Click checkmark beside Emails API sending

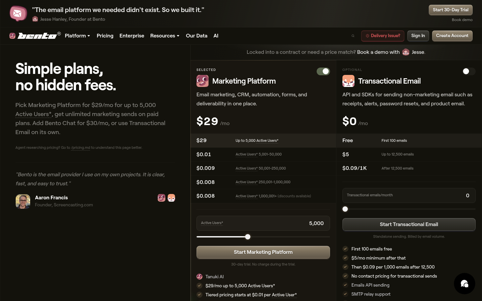345,285
